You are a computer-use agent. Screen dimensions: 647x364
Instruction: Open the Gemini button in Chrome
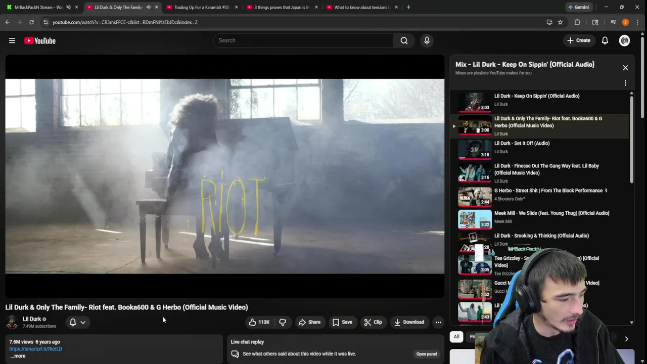[578, 7]
